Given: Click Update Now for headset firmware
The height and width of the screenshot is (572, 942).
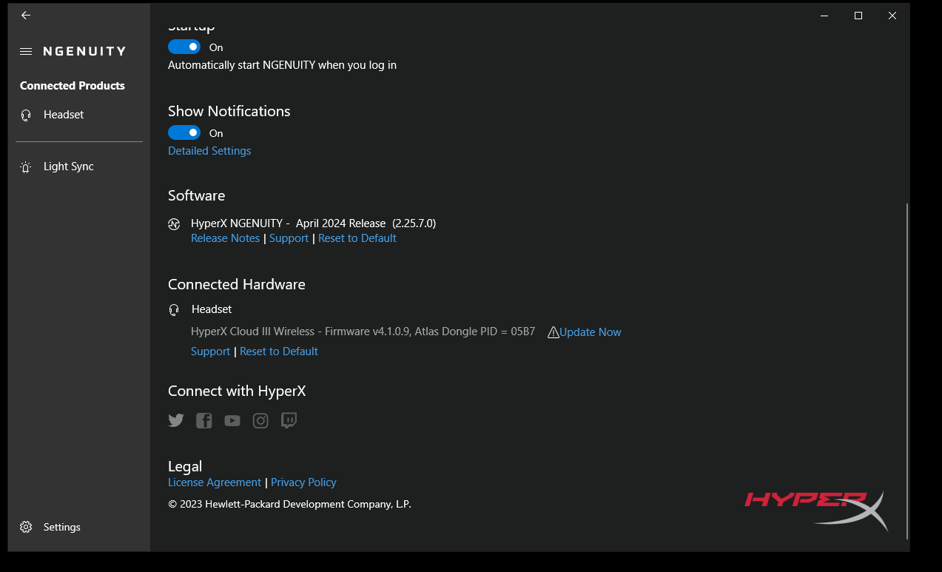Looking at the screenshot, I should coord(590,332).
